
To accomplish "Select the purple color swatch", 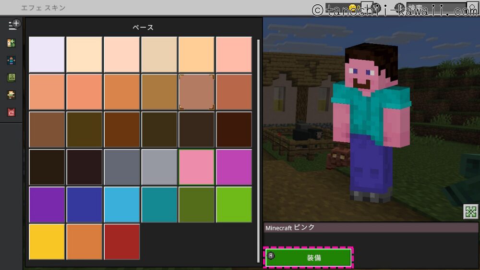I will point(47,204).
